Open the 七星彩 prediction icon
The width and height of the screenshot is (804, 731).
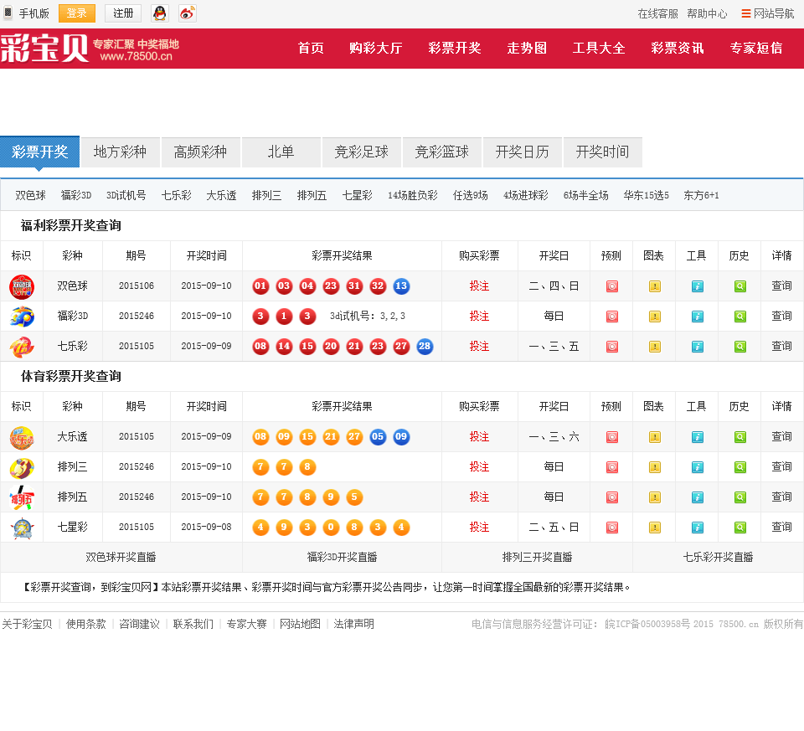[611, 528]
